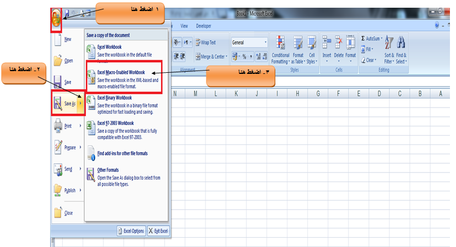Select column header A

(440, 94)
